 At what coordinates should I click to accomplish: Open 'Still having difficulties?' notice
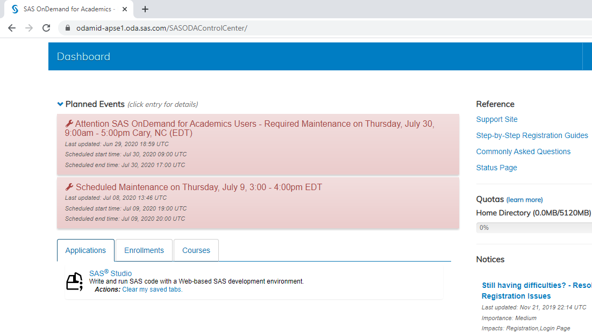(537, 291)
